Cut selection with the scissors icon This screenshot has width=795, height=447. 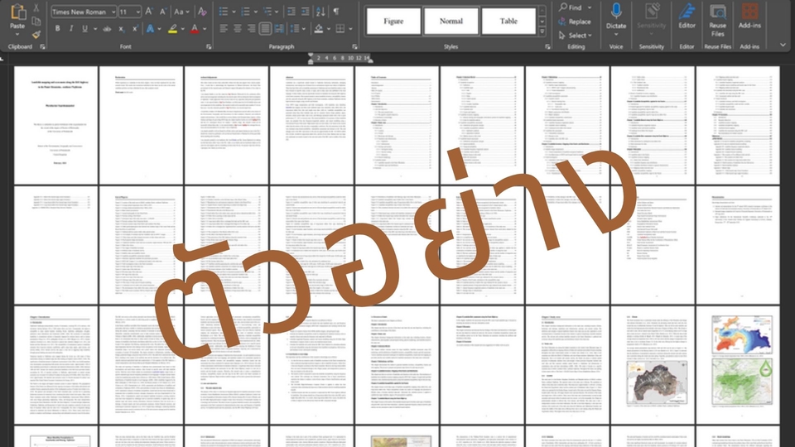(36, 8)
